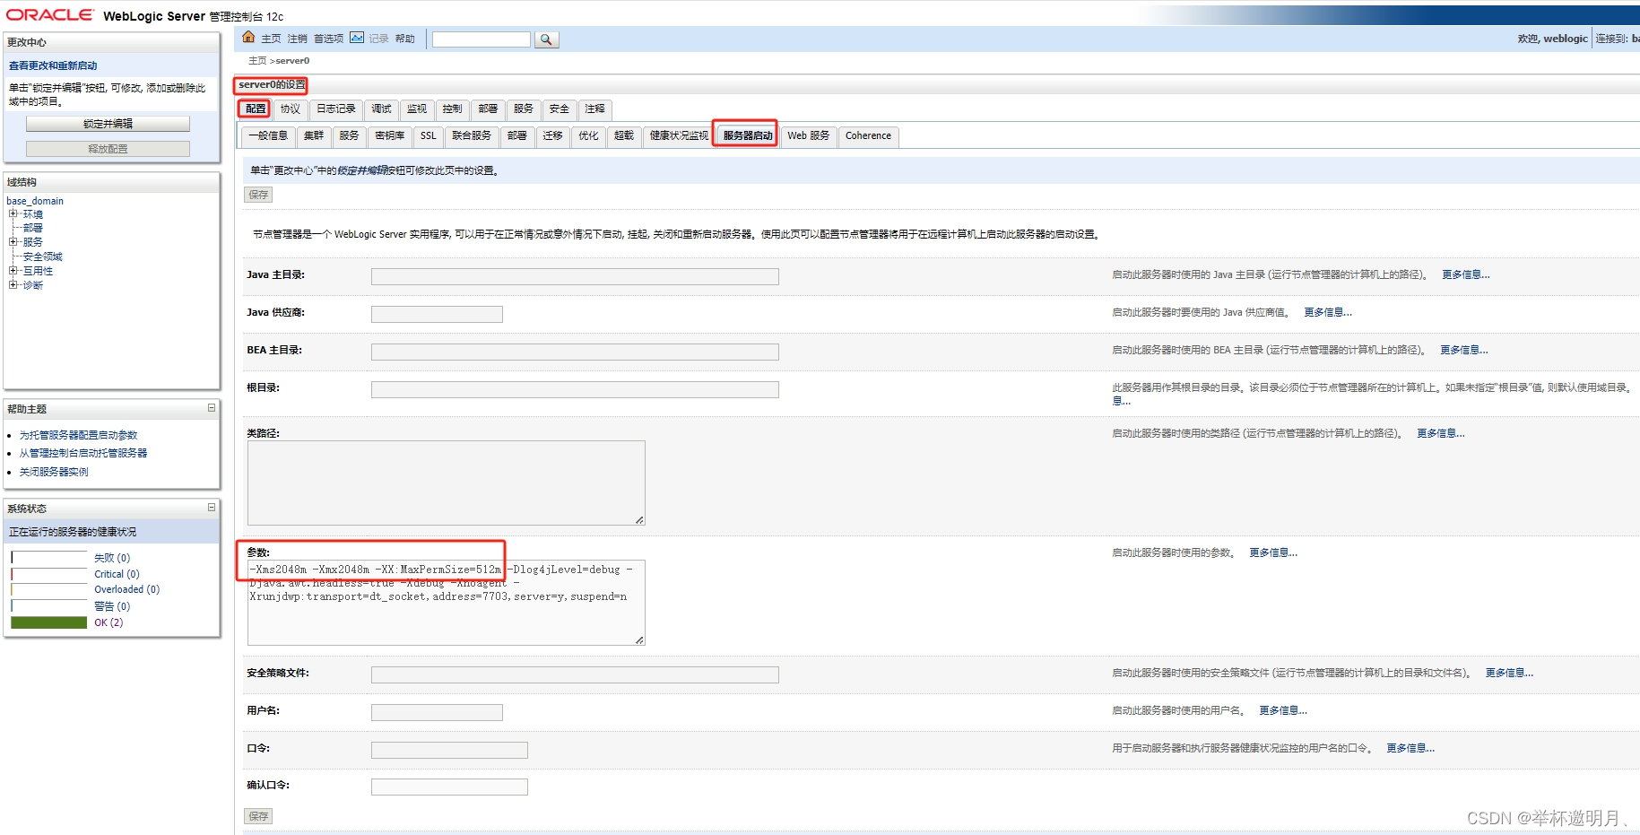Click the BEA 主目录 input field

[575, 352]
